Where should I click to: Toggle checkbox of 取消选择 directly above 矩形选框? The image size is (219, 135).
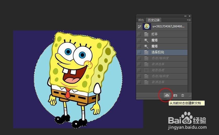(139, 64)
